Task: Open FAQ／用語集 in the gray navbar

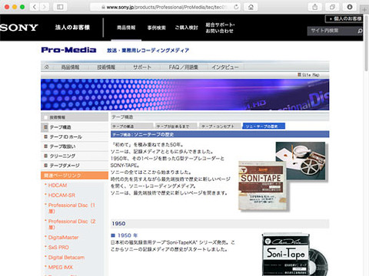Action: tap(184, 67)
